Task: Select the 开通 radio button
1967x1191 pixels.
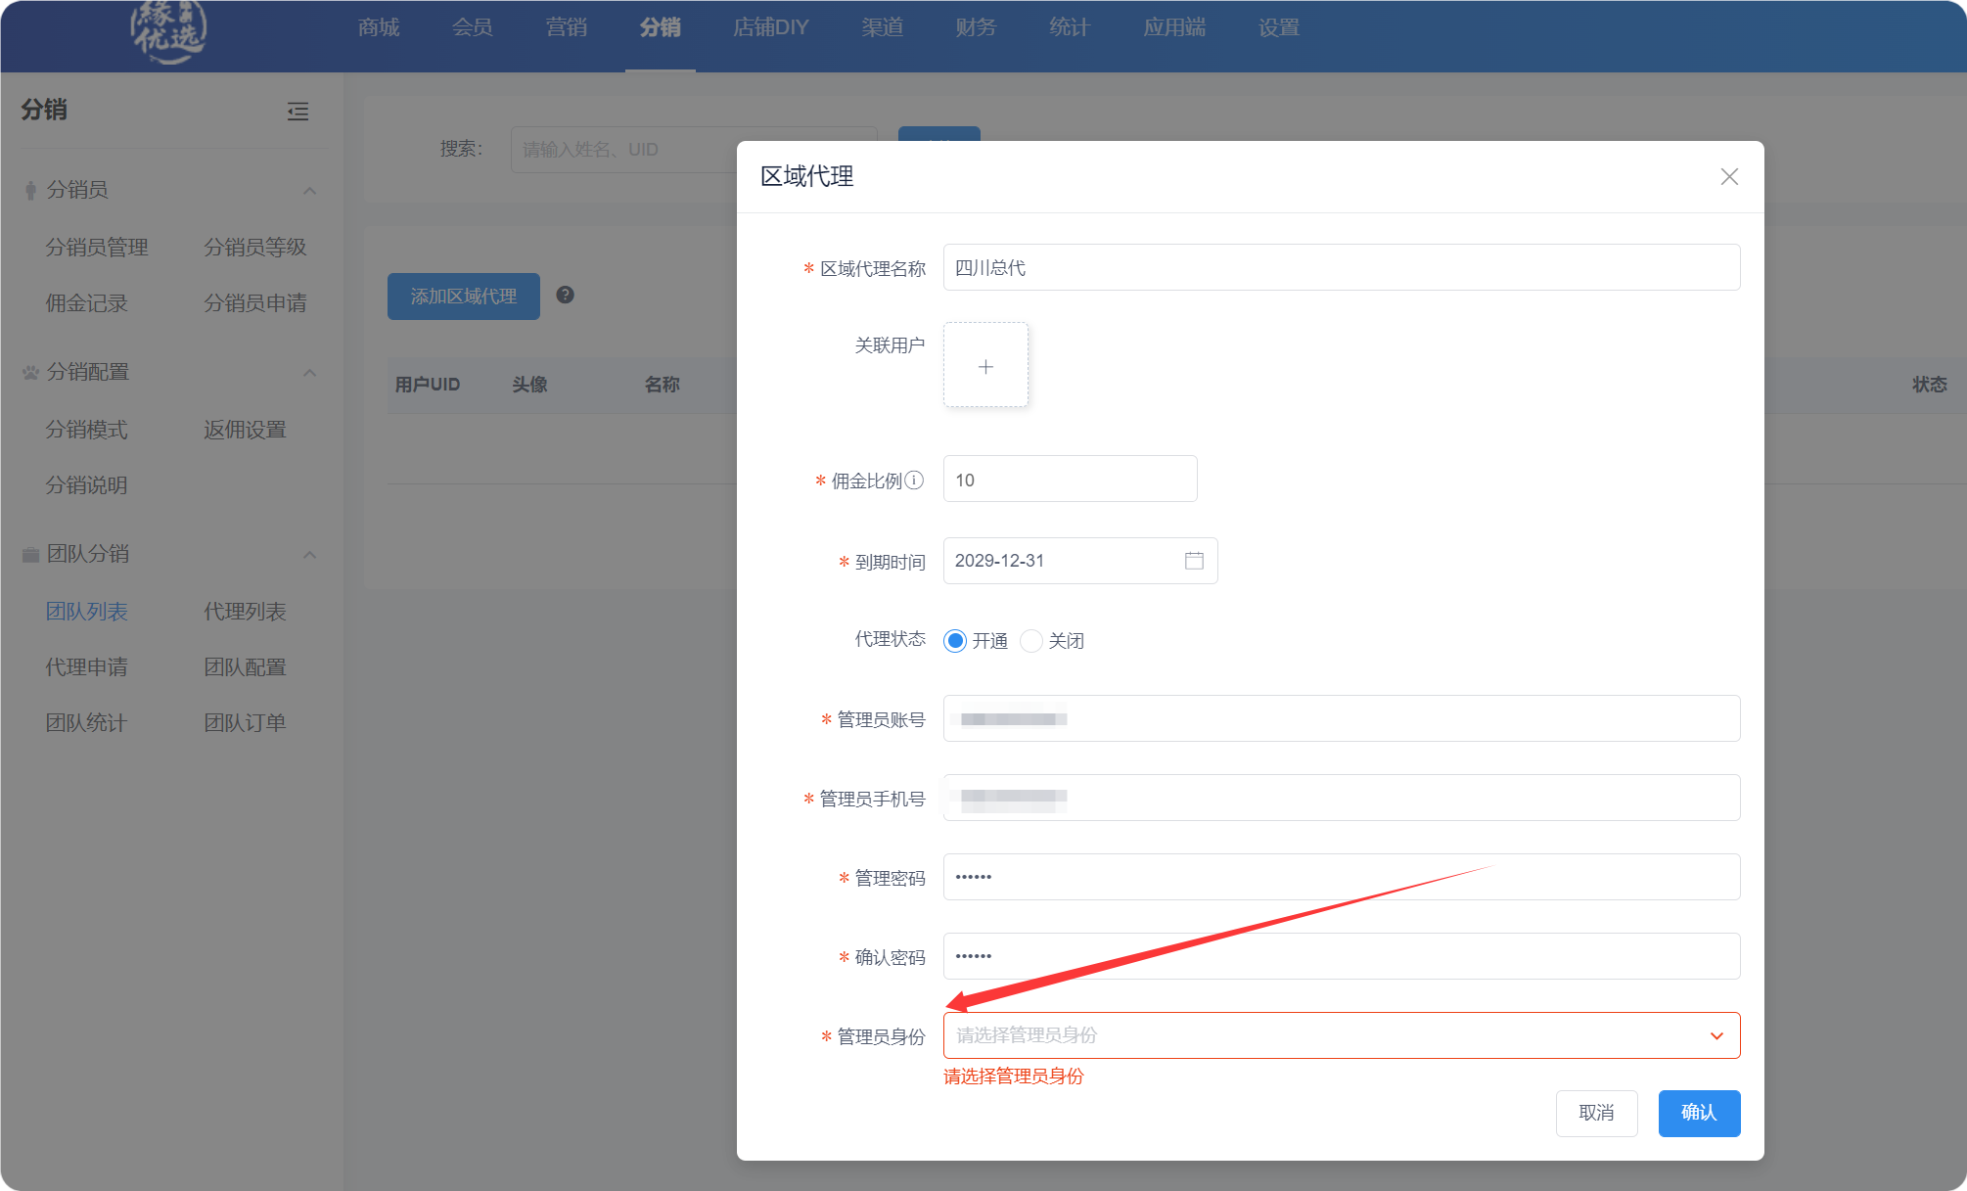Action: coord(955,641)
